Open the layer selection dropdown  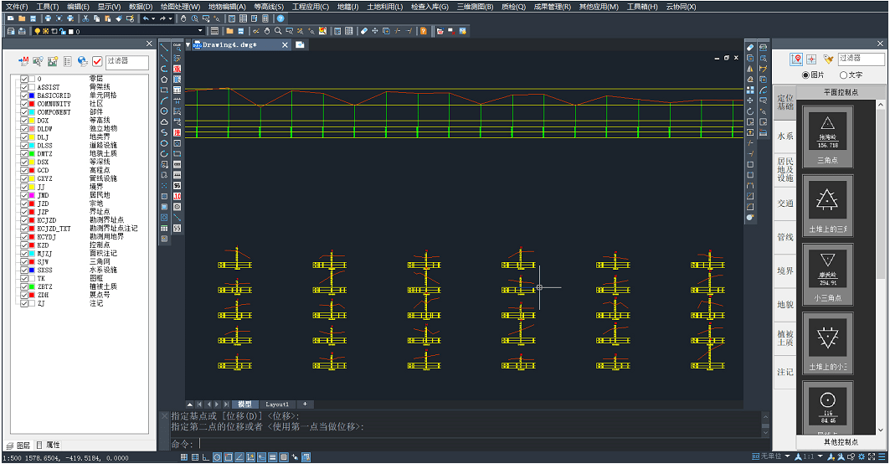[201, 31]
